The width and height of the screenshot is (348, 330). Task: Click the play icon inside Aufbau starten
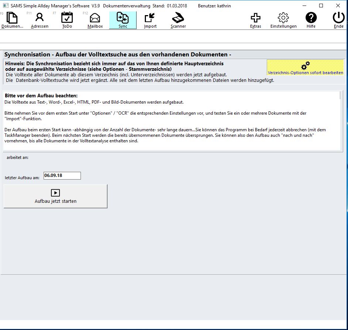pyautogui.click(x=55, y=192)
